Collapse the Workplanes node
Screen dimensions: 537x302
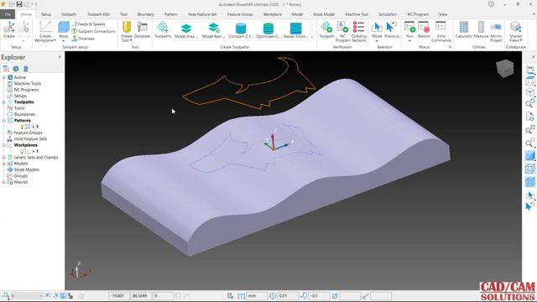click(3, 145)
